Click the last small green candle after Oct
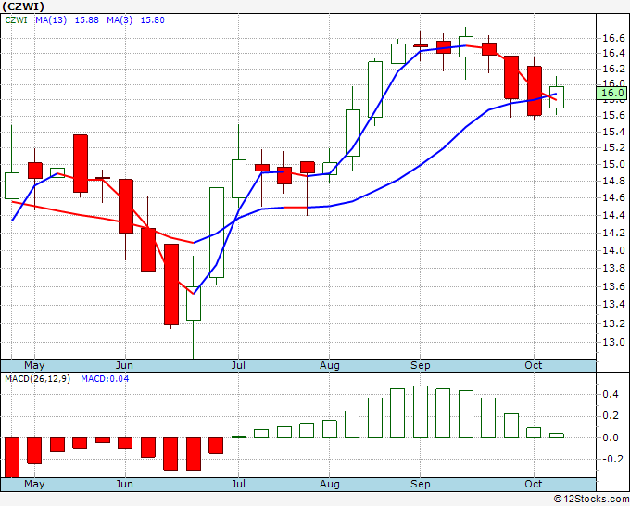630x506 pixels. pos(557,97)
